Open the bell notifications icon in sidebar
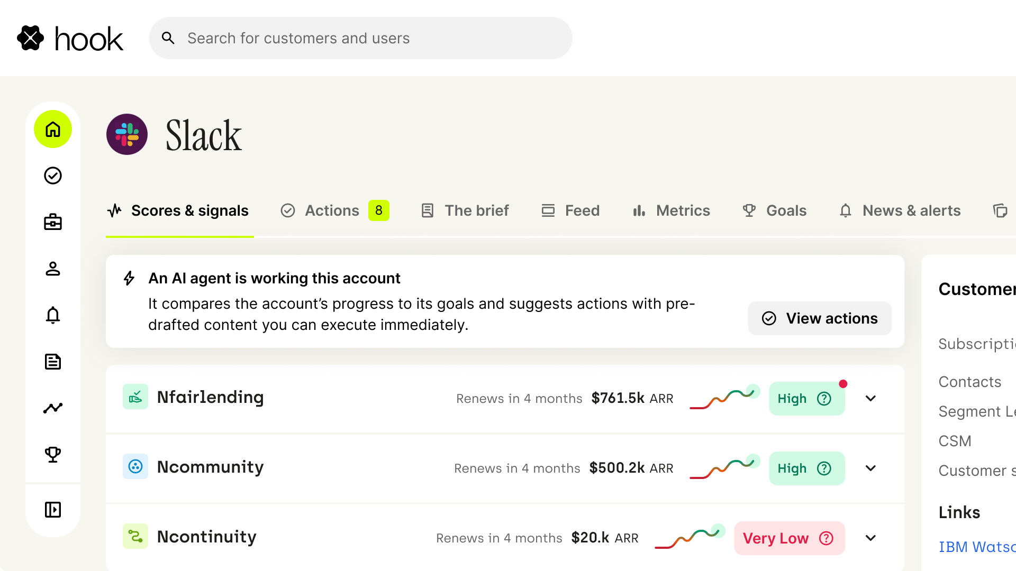The height and width of the screenshot is (571, 1016). [x=53, y=315]
